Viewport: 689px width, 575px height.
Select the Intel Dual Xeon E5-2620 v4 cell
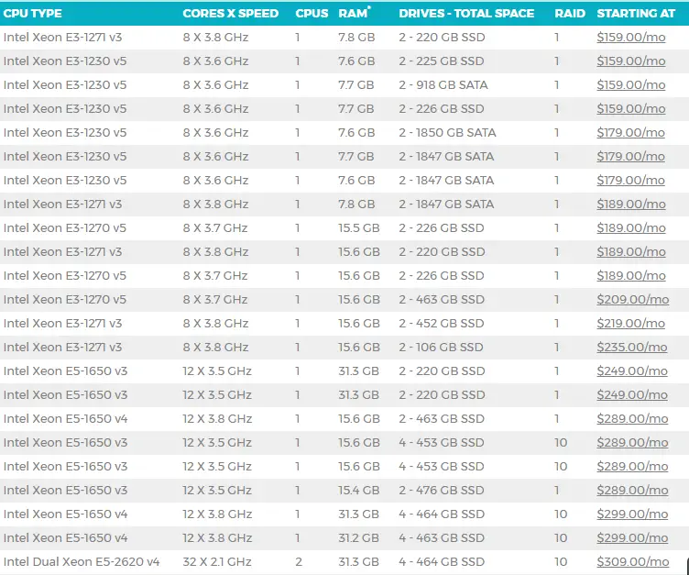82,562
